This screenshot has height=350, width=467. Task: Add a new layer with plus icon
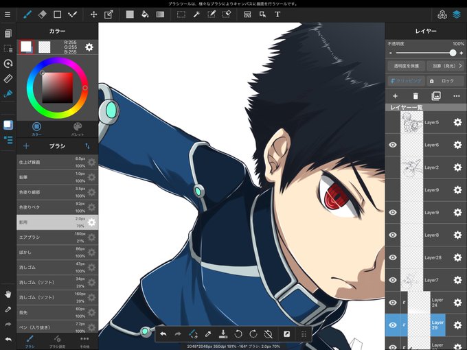click(x=395, y=96)
